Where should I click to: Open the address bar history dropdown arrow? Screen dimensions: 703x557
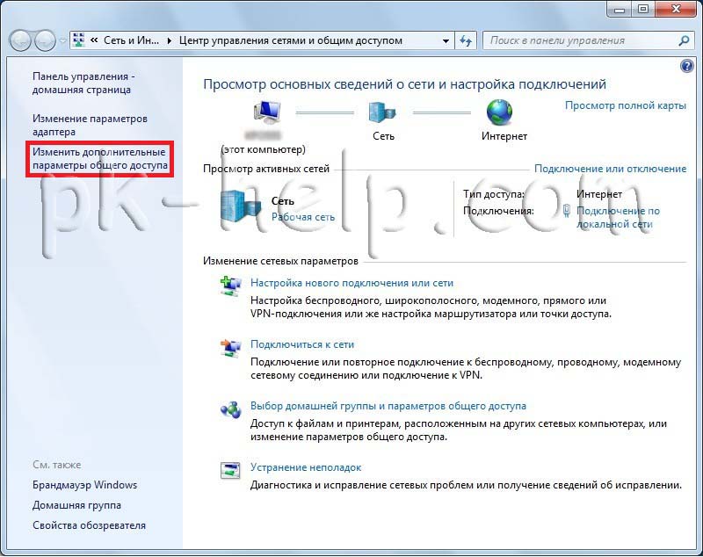tap(446, 40)
